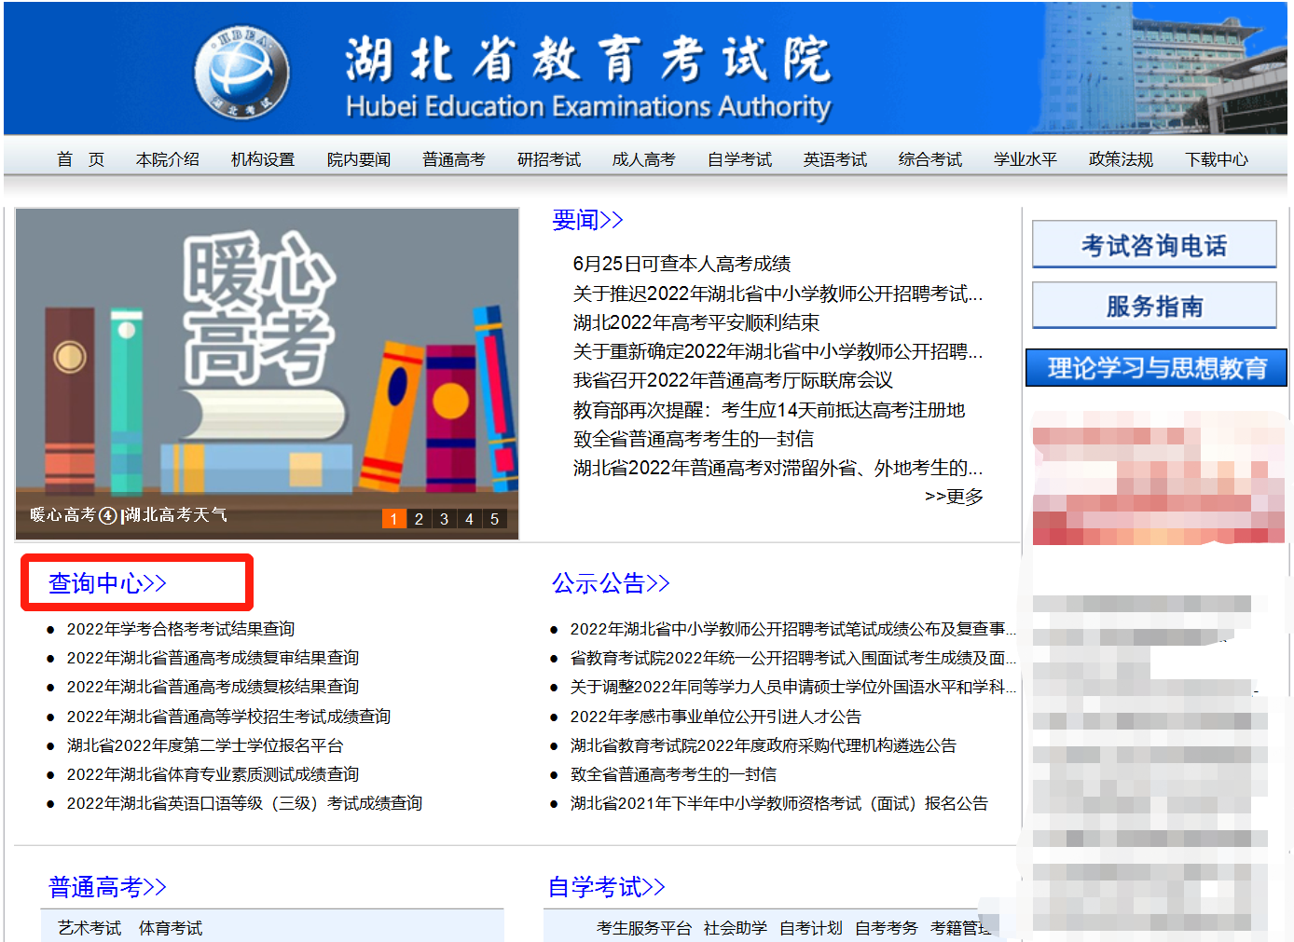The image size is (1294, 942).
Task: Open the 公示公告>> heading link
Action: click(611, 583)
